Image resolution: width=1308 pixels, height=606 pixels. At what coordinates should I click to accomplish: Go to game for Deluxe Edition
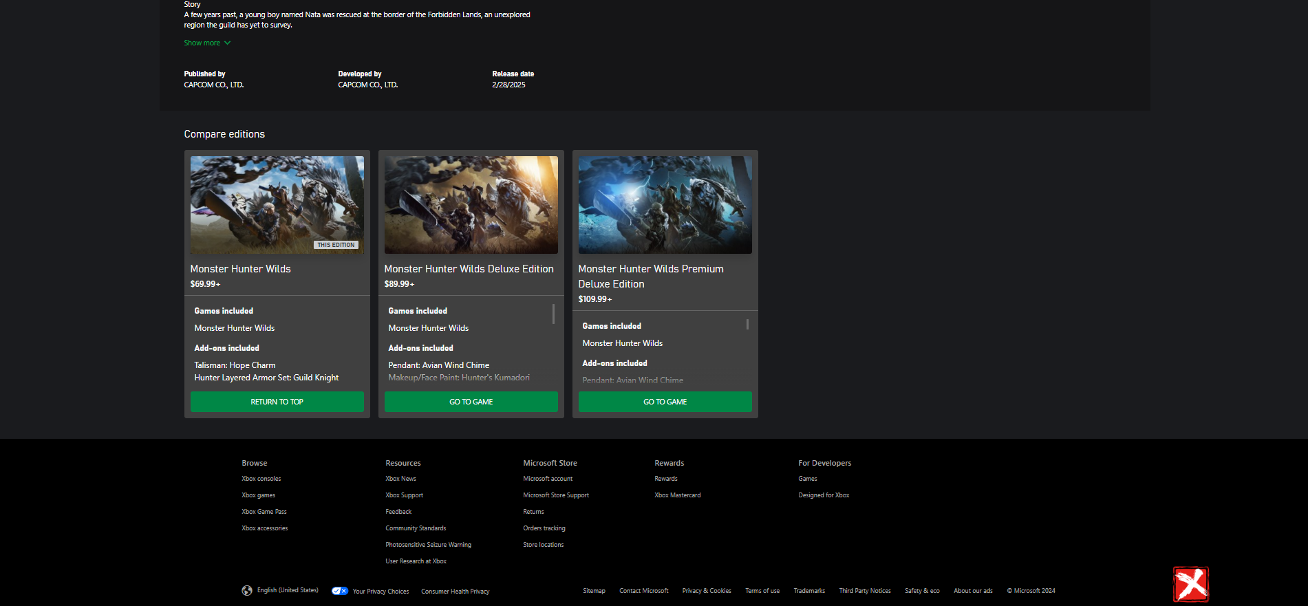pos(471,402)
